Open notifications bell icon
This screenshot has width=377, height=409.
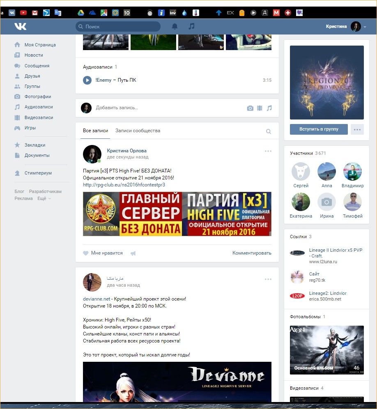coord(175,26)
